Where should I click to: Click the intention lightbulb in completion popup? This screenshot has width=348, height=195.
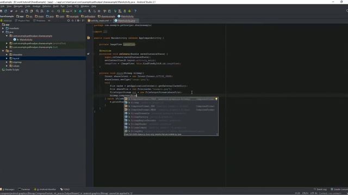tap(216, 99)
